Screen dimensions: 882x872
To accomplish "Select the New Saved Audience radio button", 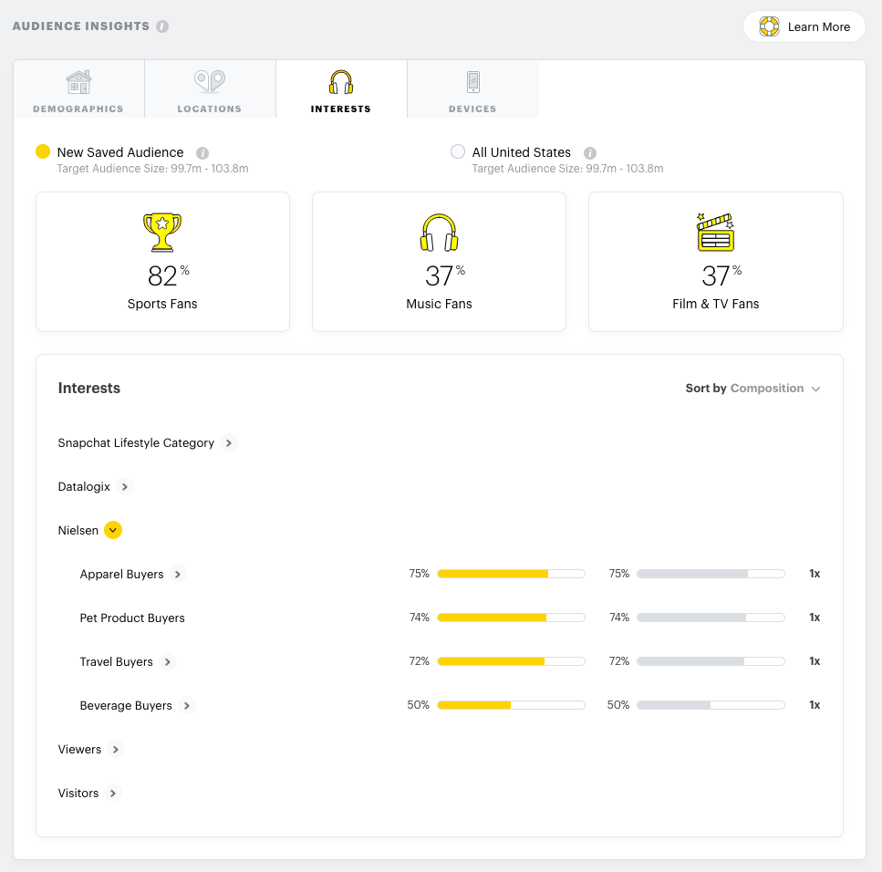I will coord(43,151).
